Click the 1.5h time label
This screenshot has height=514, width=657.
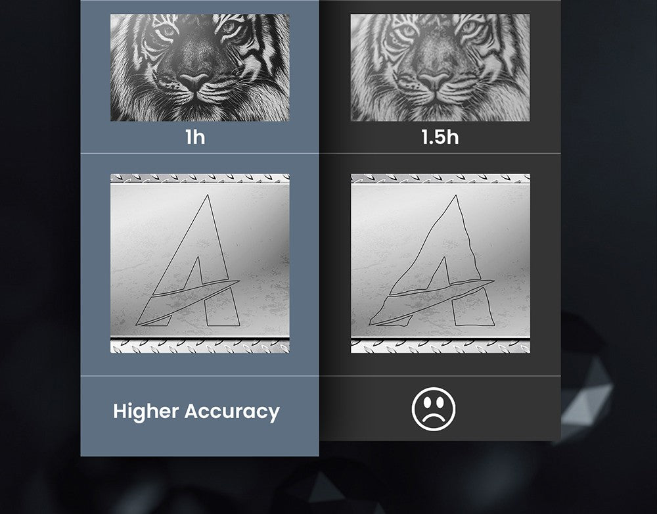440,137
